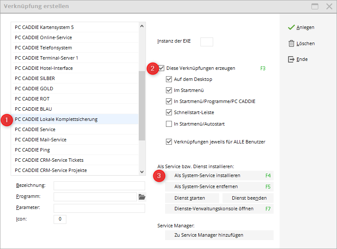Close the Verknüpfung erstellen dialog
This screenshot has width=337, height=249.
[329, 6]
